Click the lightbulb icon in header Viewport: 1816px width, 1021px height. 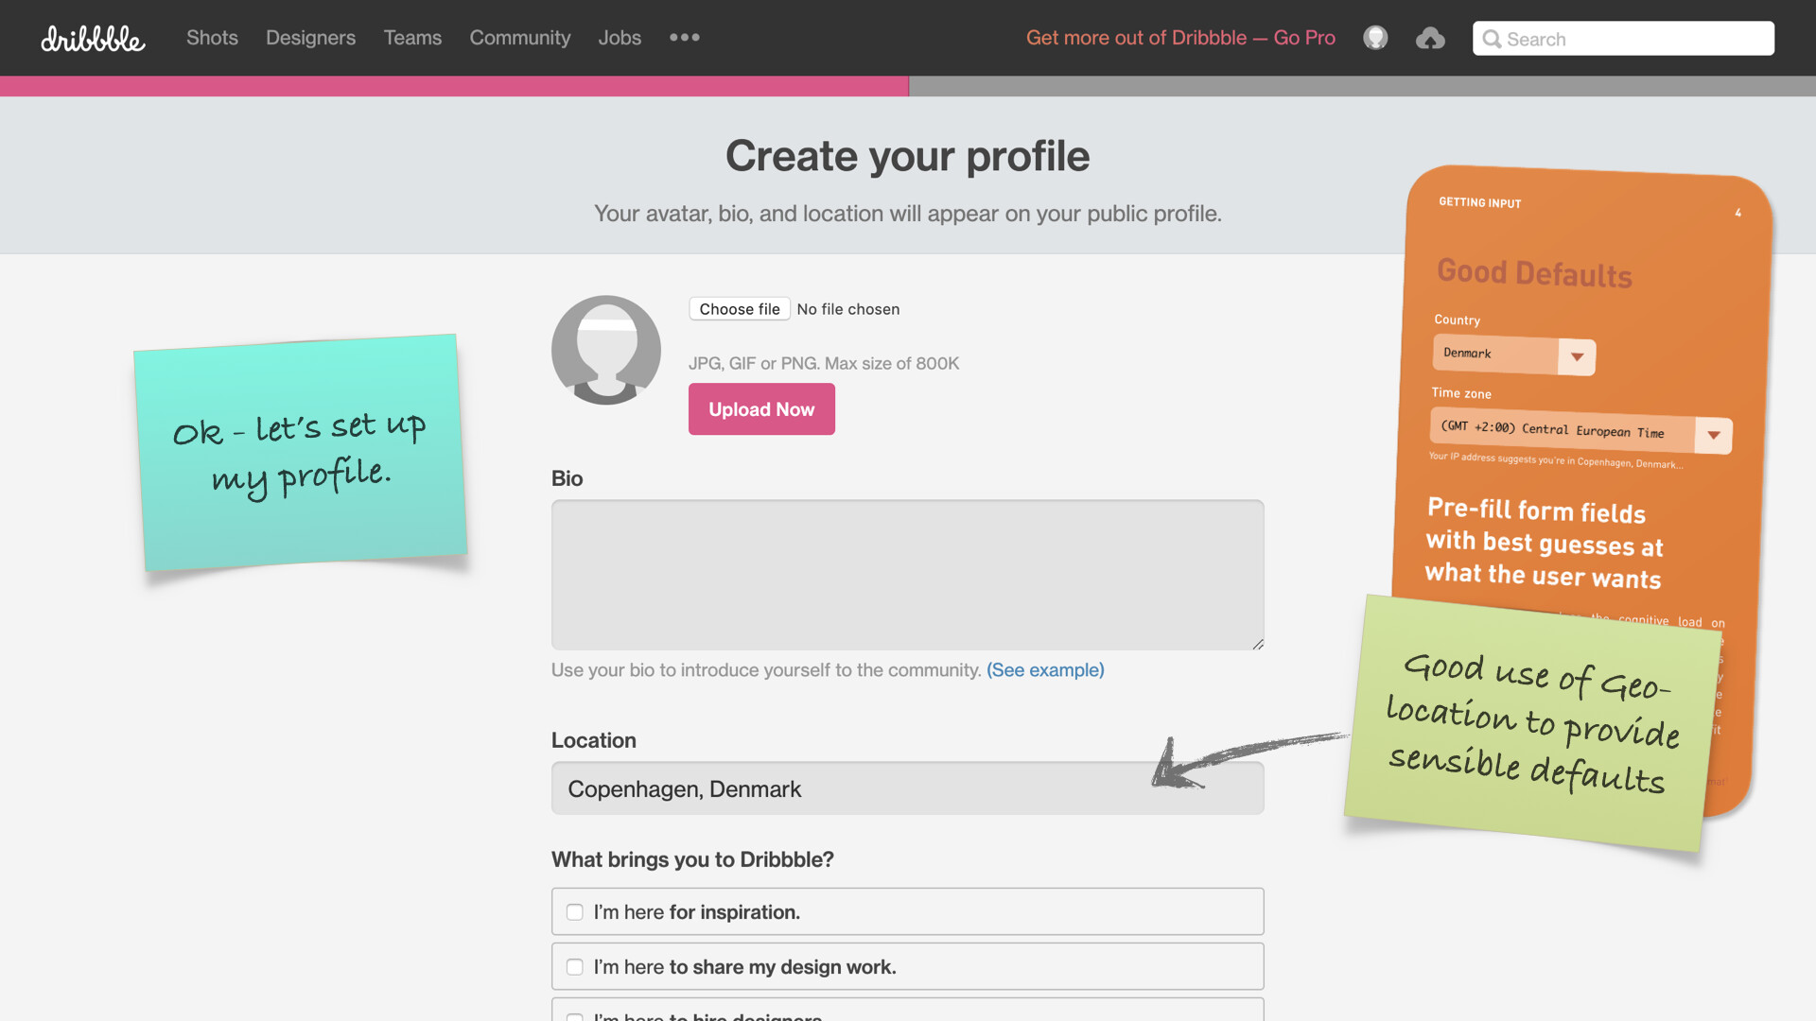click(x=1375, y=38)
